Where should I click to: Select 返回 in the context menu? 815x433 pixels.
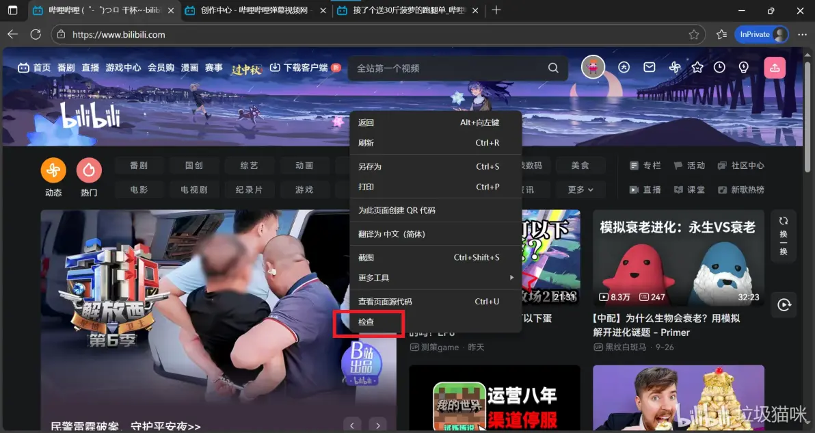436,122
